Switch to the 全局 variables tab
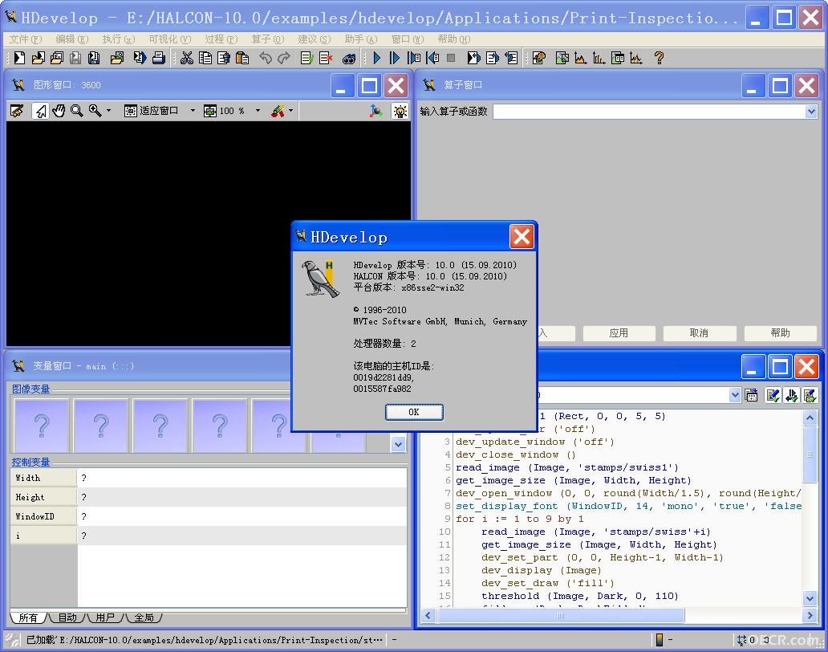The image size is (828, 652). click(x=144, y=617)
